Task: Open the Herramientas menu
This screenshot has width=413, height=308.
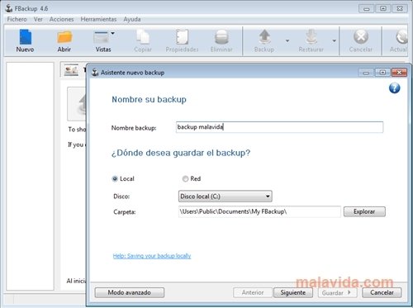Action: 98,19
